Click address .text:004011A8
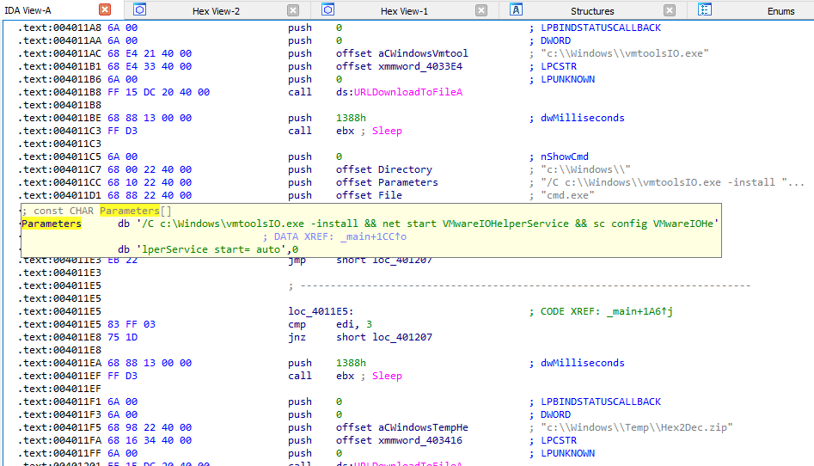The image size is (814, 466). click(x=59, y=28)
